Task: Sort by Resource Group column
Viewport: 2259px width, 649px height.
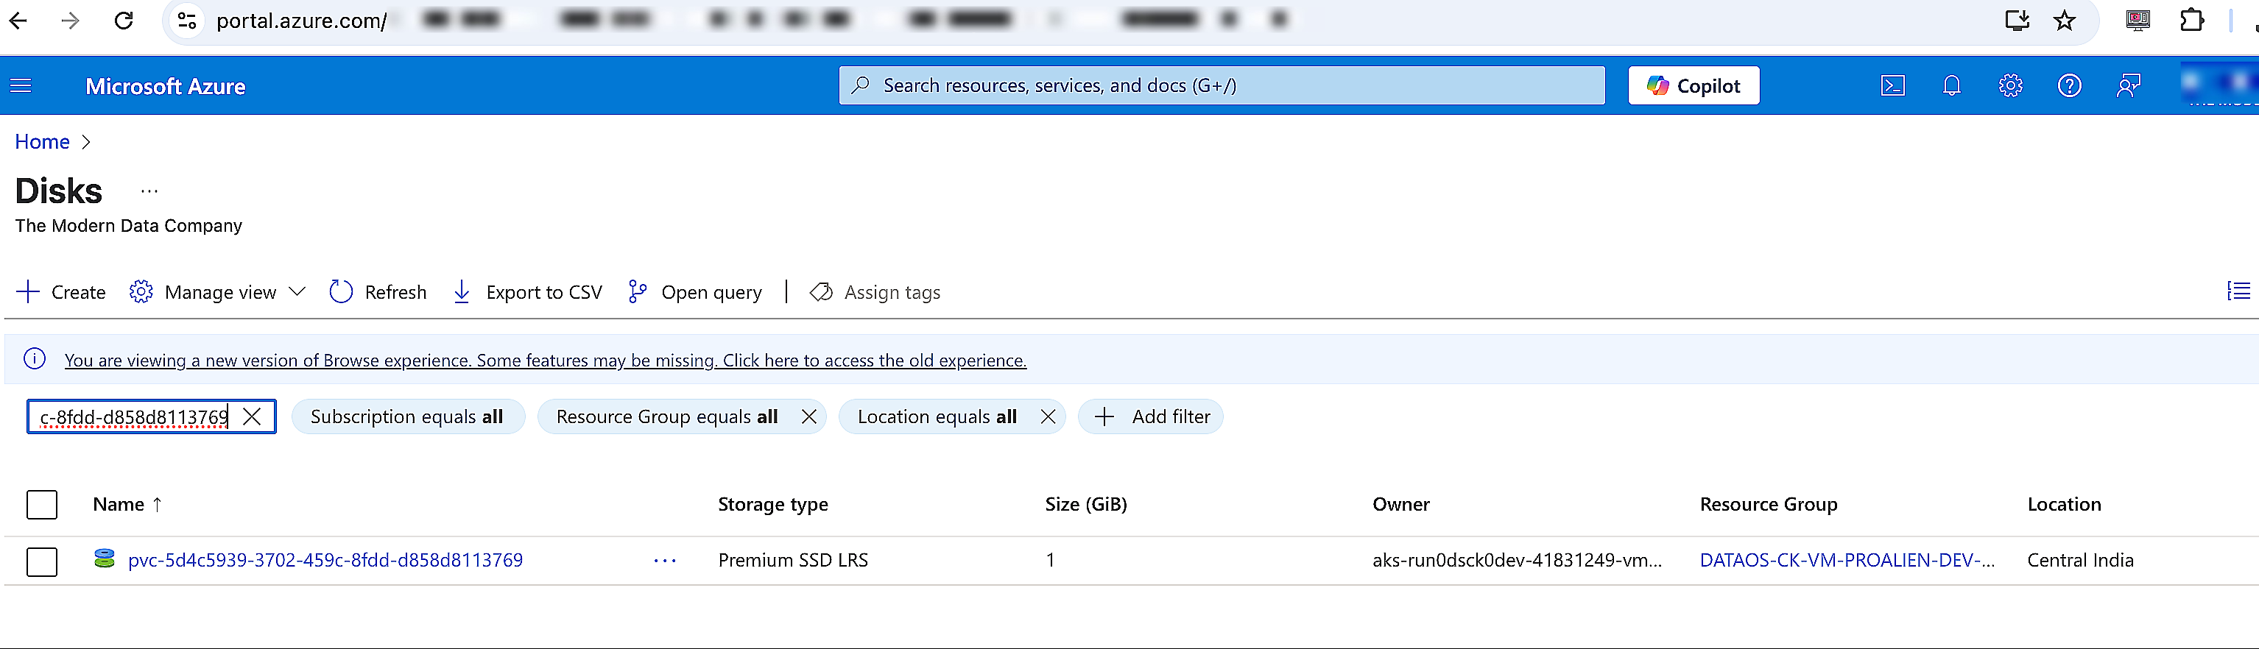Action: (x=1768, y=505)
